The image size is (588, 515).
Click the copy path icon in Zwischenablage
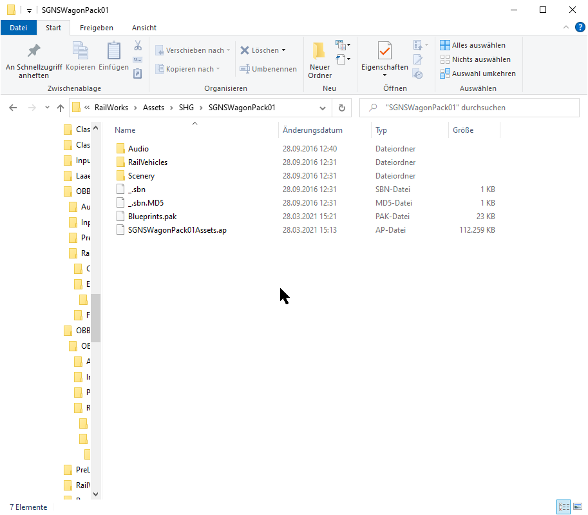(138, 60)
